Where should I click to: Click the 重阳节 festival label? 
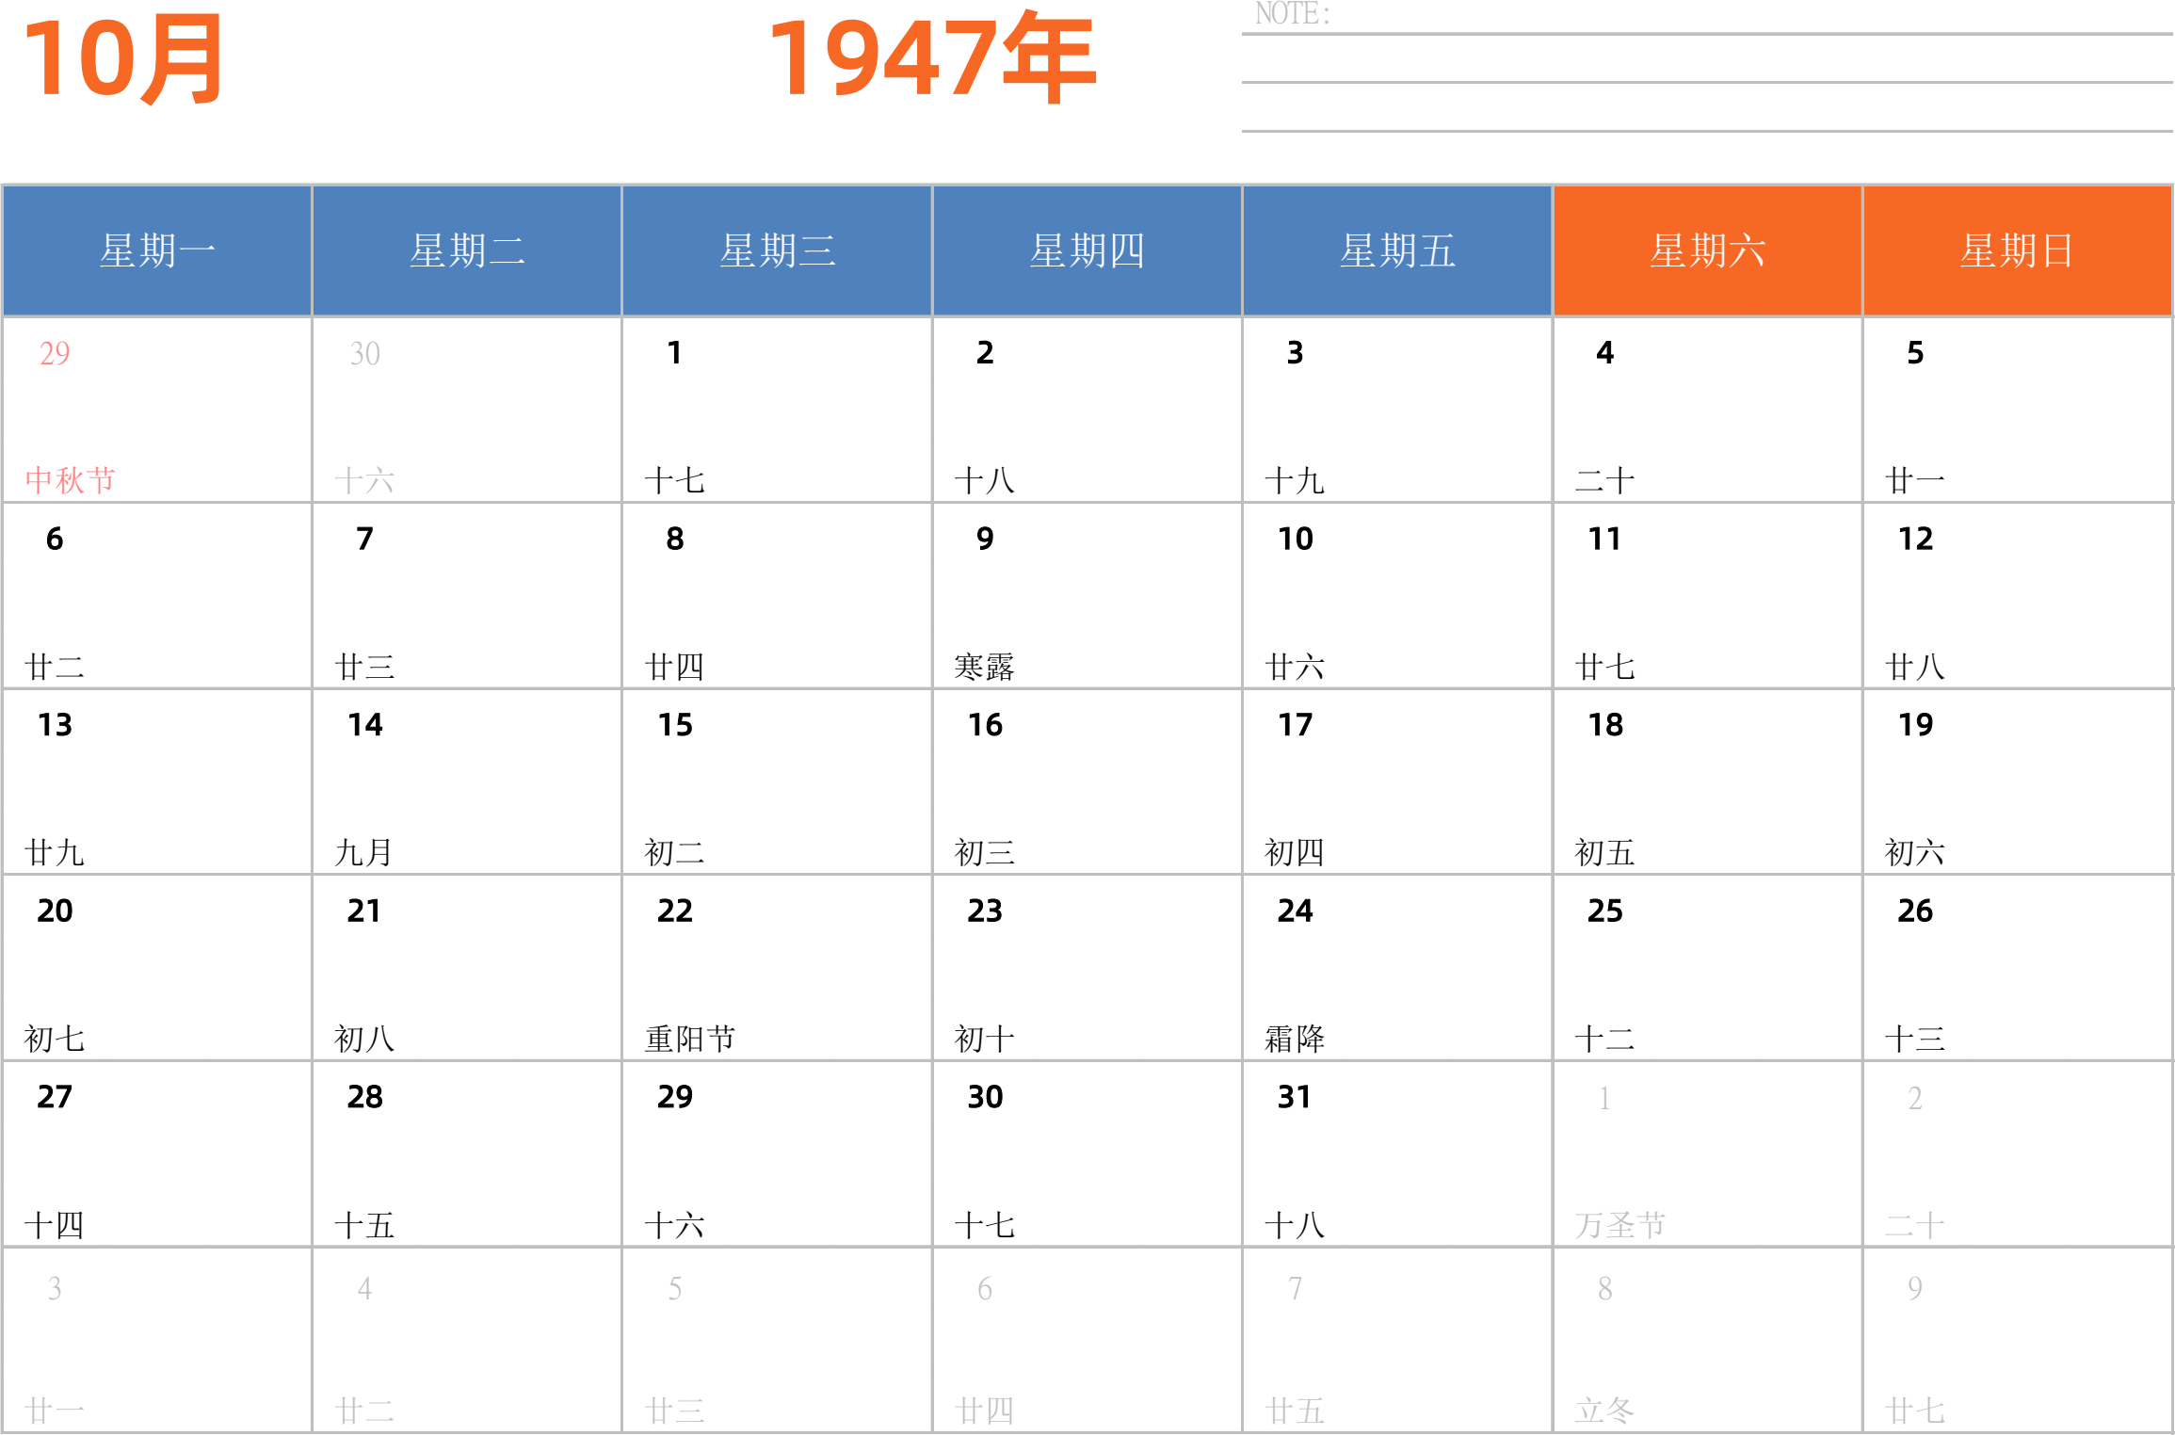point(690,1039)
